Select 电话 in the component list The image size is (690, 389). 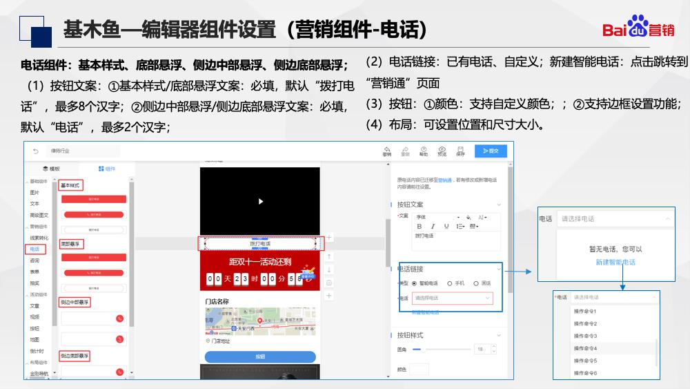coord(34,249)
